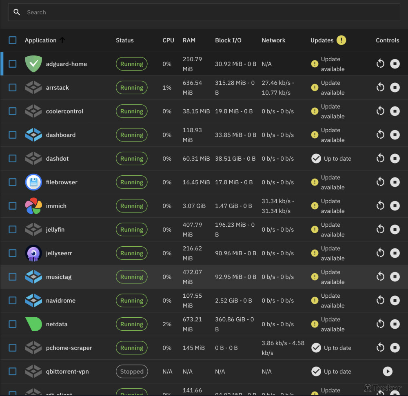408x396 pixels.
Task: Toggle the select-all applications checkbox
Action: click(x=13, y=40)
